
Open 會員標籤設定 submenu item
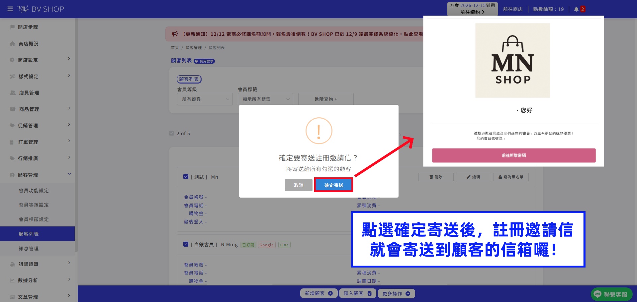(x=34, y=219)
